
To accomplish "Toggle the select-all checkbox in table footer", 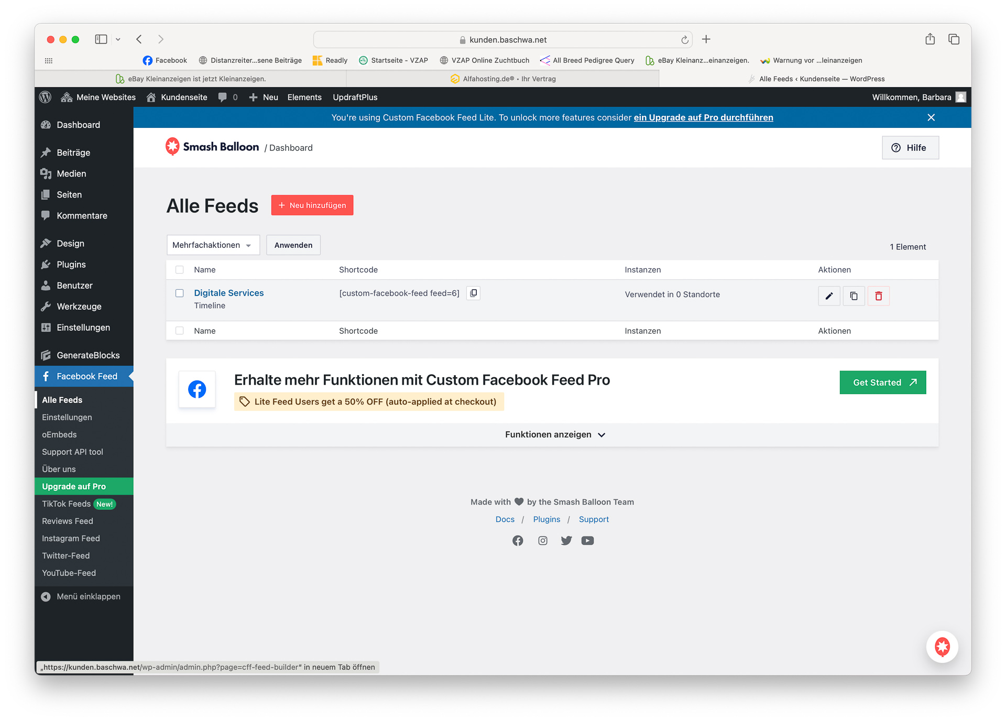I will [180, 331].
